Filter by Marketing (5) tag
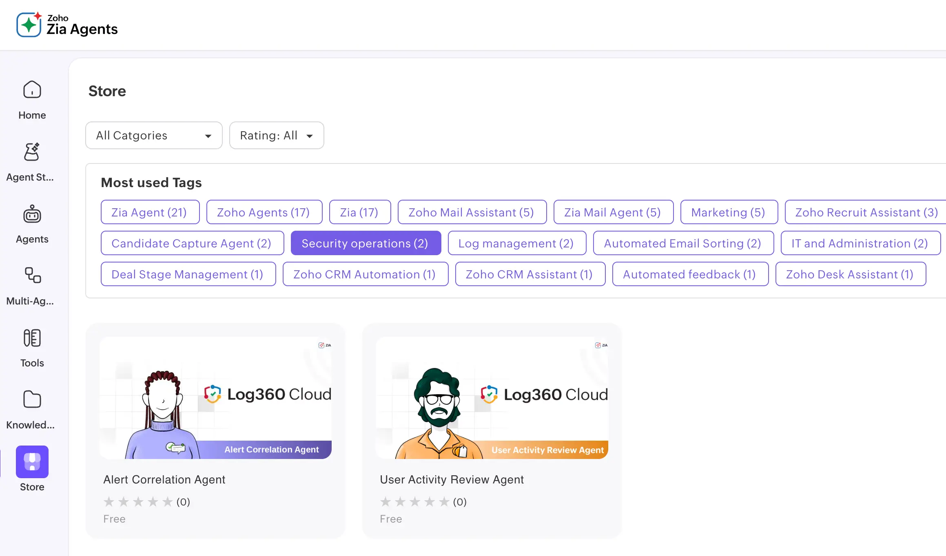This screenshot has height=556, width=946. [x=729, y=212]
